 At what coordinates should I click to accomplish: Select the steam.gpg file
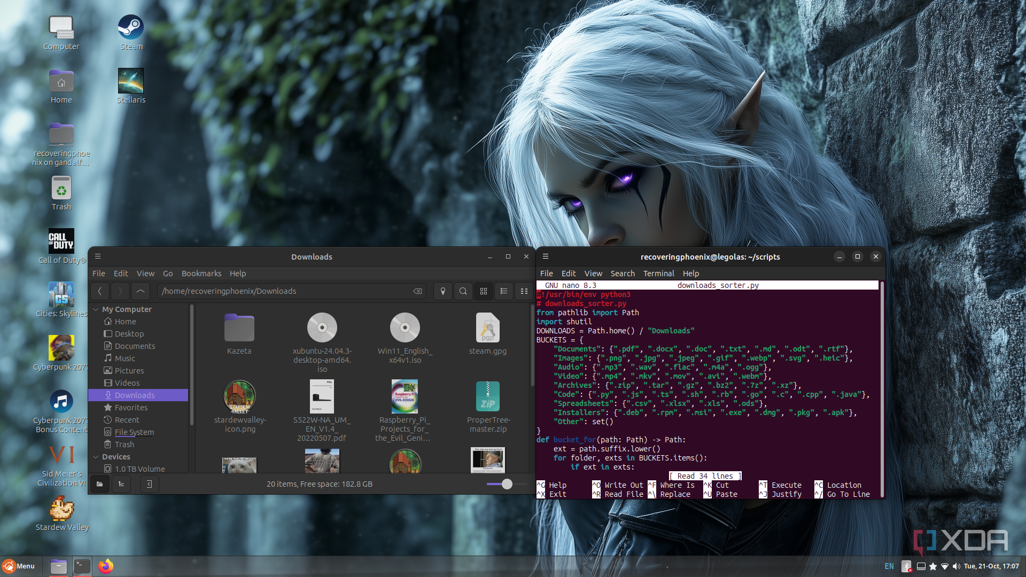pos(488,334)
